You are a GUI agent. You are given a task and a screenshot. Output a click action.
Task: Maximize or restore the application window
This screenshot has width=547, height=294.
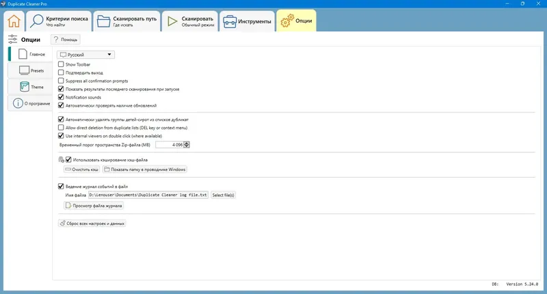(x=522, y=3)
